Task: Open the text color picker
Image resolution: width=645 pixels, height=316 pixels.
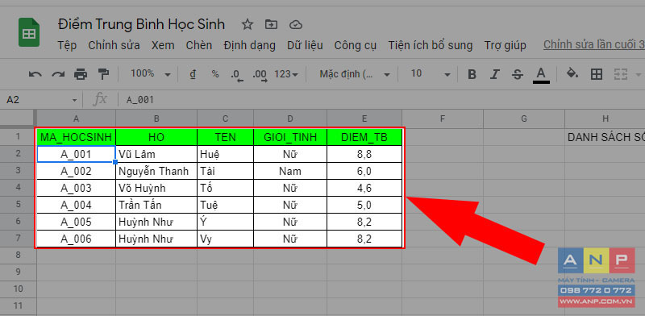Action: pos(541,75)
